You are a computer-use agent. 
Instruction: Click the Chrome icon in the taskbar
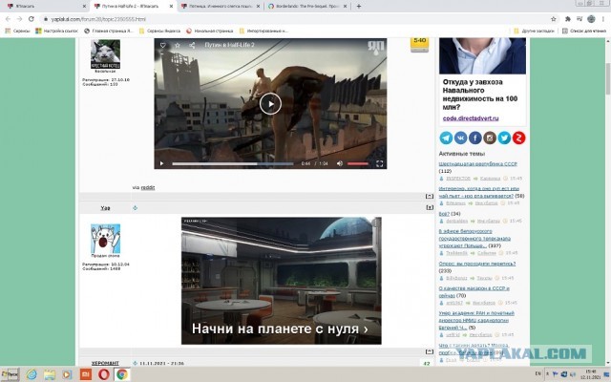122,374
